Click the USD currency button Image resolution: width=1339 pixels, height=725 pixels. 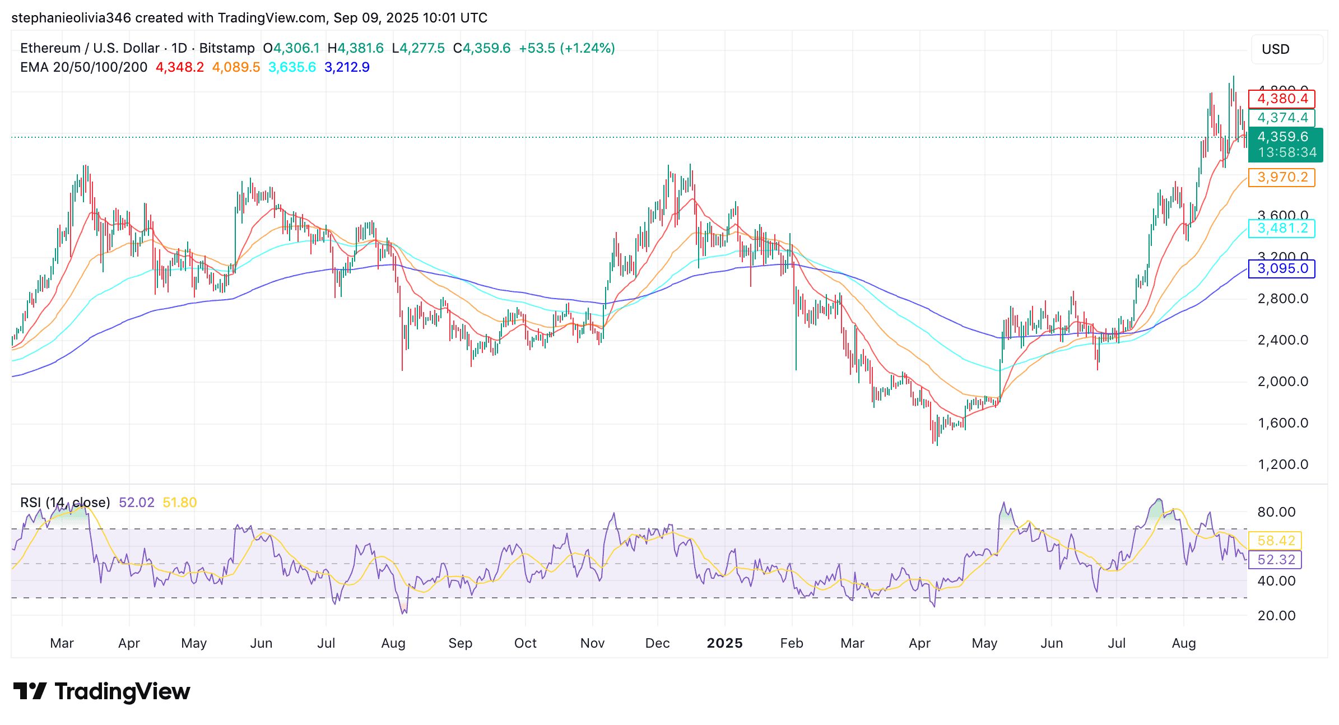click(x=1286, y=49)
